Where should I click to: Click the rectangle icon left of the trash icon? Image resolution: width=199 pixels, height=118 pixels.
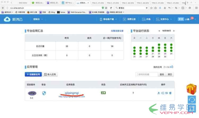(167, 93)
